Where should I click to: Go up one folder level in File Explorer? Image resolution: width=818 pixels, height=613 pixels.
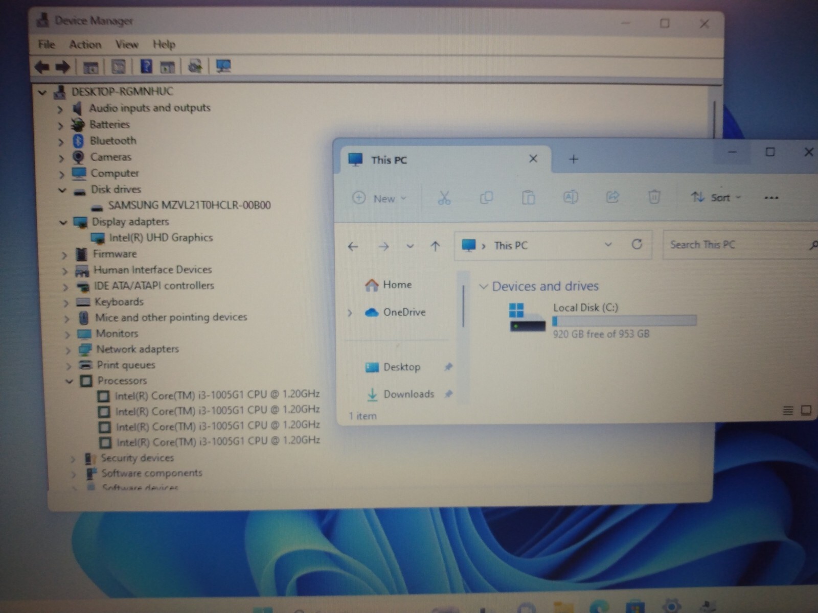(435, 246)
